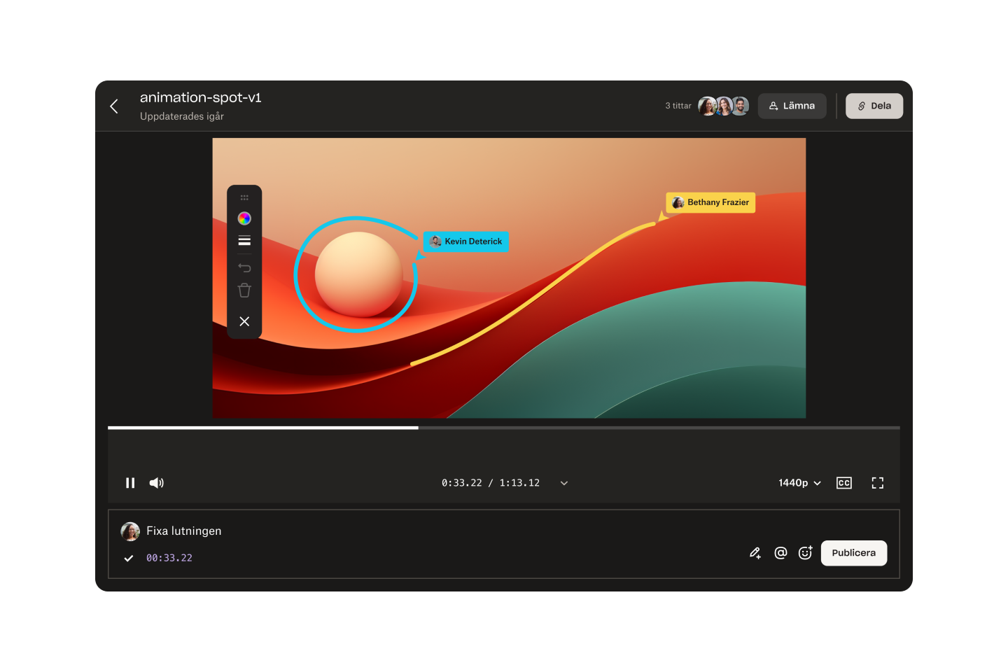Click the animation-spot-v1 title

tap(201, 97)
